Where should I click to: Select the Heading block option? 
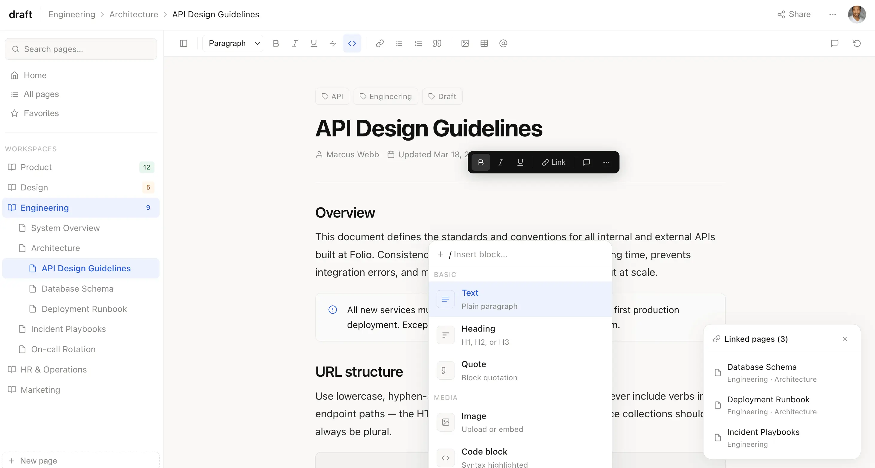[x=520, y=335]
